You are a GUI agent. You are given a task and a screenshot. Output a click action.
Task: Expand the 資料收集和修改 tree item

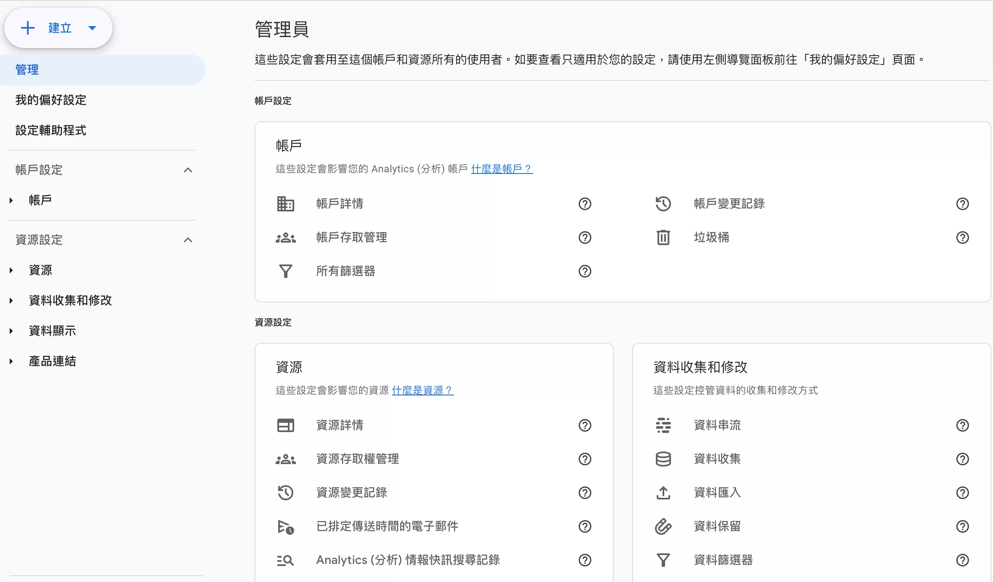click(x=11, y=301)
